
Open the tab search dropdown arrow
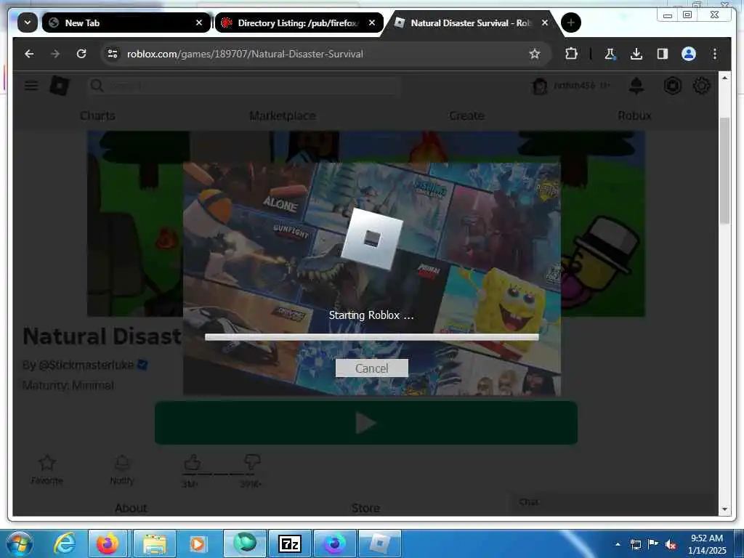point(28,23)
